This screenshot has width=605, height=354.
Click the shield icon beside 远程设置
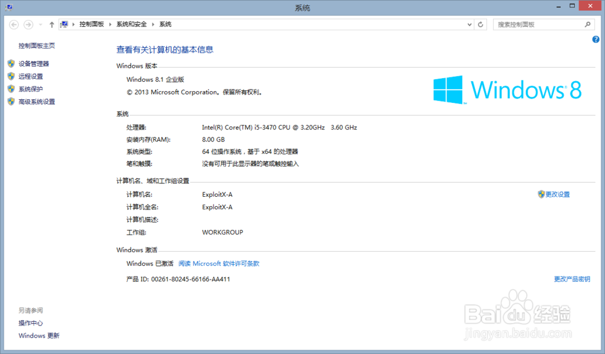click(x=11, y=76)
